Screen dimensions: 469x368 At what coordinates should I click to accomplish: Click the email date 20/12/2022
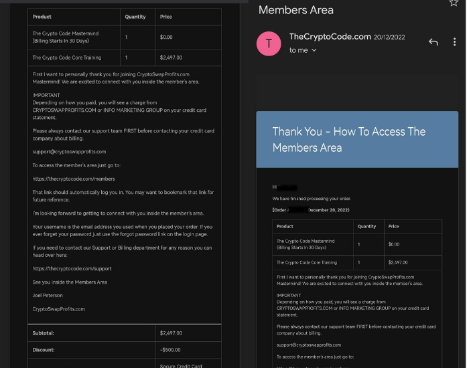pyautogui.click(x=389, y=37)
